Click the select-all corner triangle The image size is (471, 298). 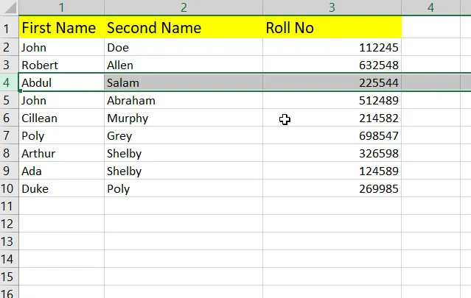9,7
